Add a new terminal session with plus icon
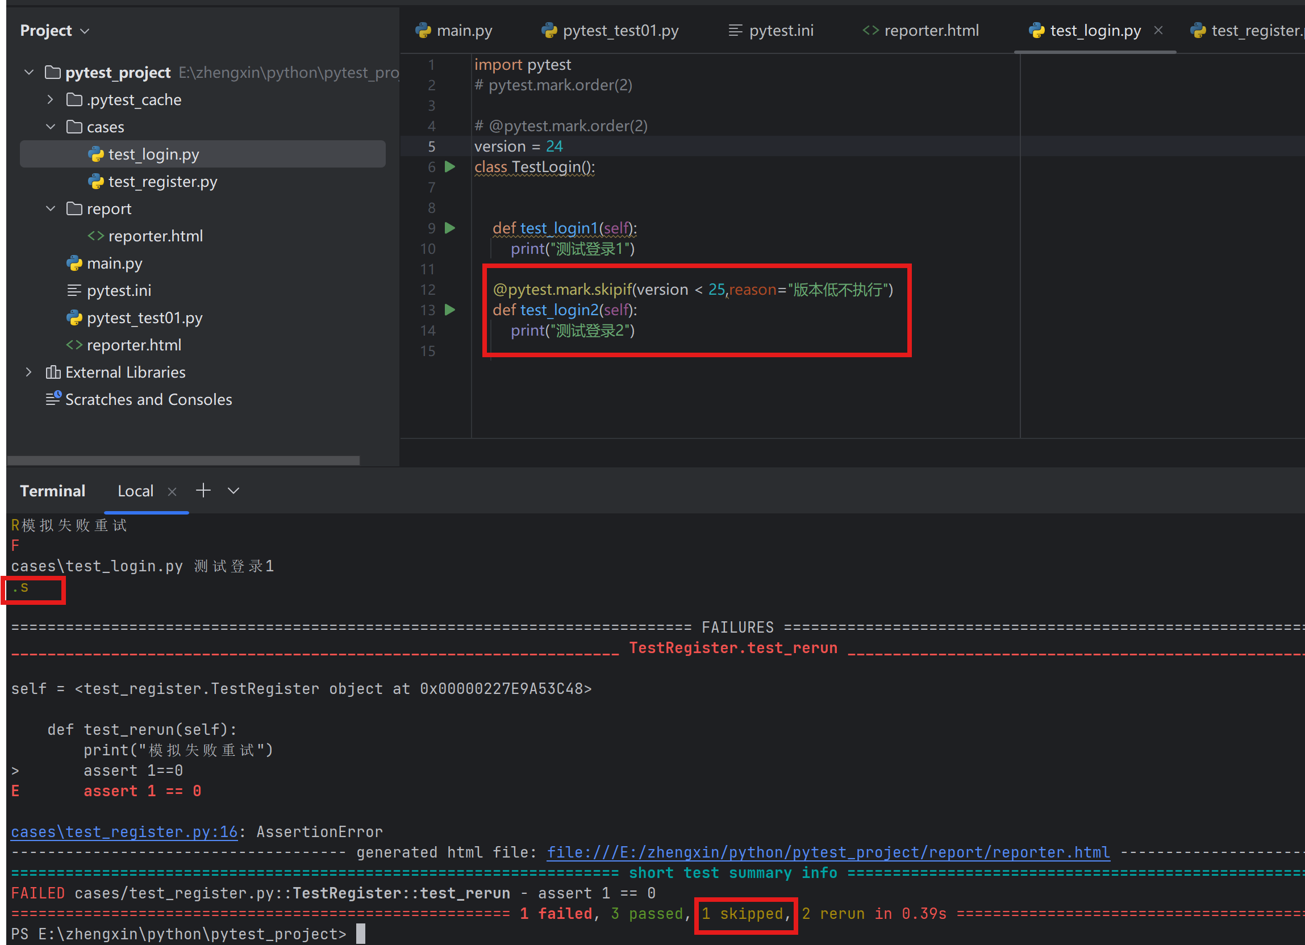Screen dimensions: 1305x945 click(x=203, y=491)
